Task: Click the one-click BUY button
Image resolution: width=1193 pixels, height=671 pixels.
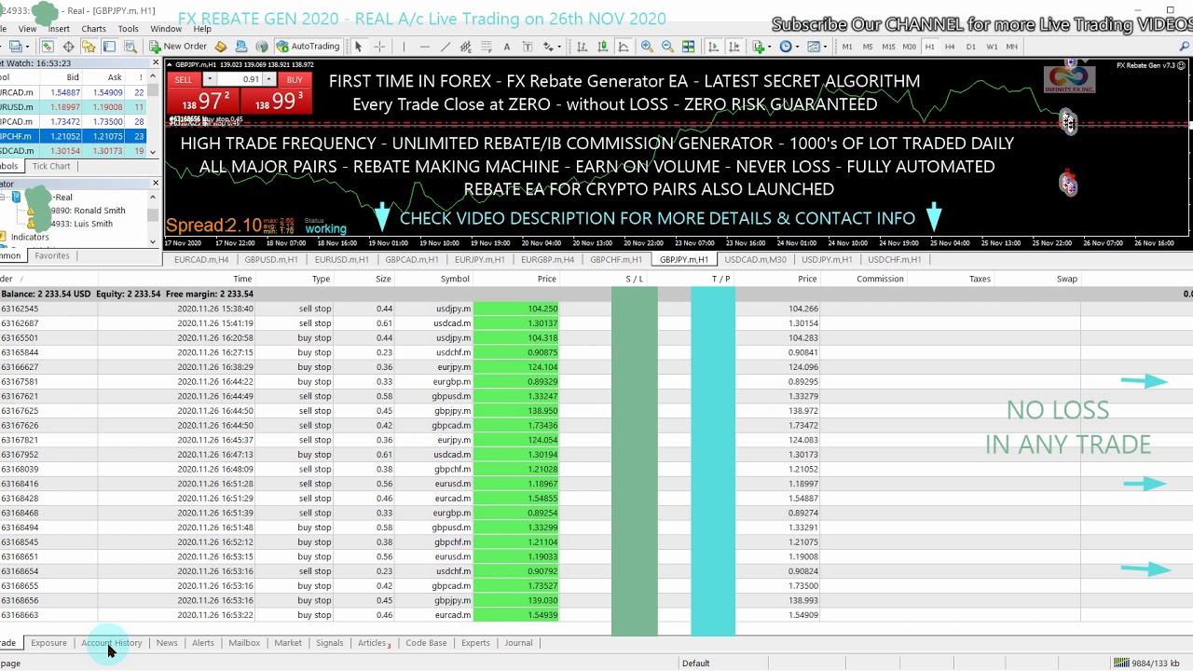Action: point(295,80)
